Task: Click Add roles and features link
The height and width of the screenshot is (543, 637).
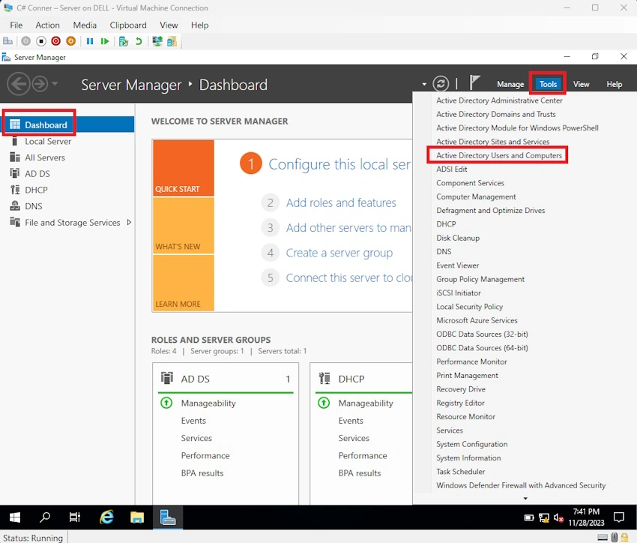Action: (341, 202)
